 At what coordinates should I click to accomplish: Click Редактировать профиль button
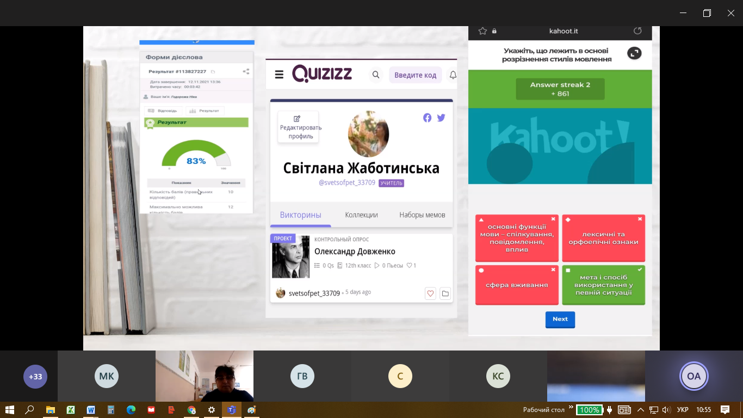tap(298, 127)
